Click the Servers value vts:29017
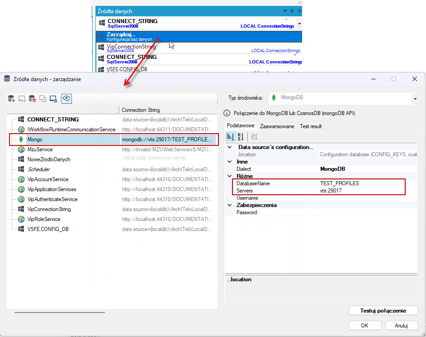Image resolution: width=426 pixels, height=337 pixels. click(331, 191)
